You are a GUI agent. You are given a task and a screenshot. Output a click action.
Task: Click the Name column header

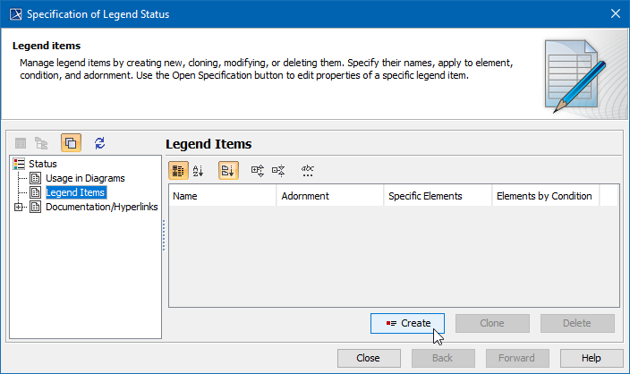222,196
